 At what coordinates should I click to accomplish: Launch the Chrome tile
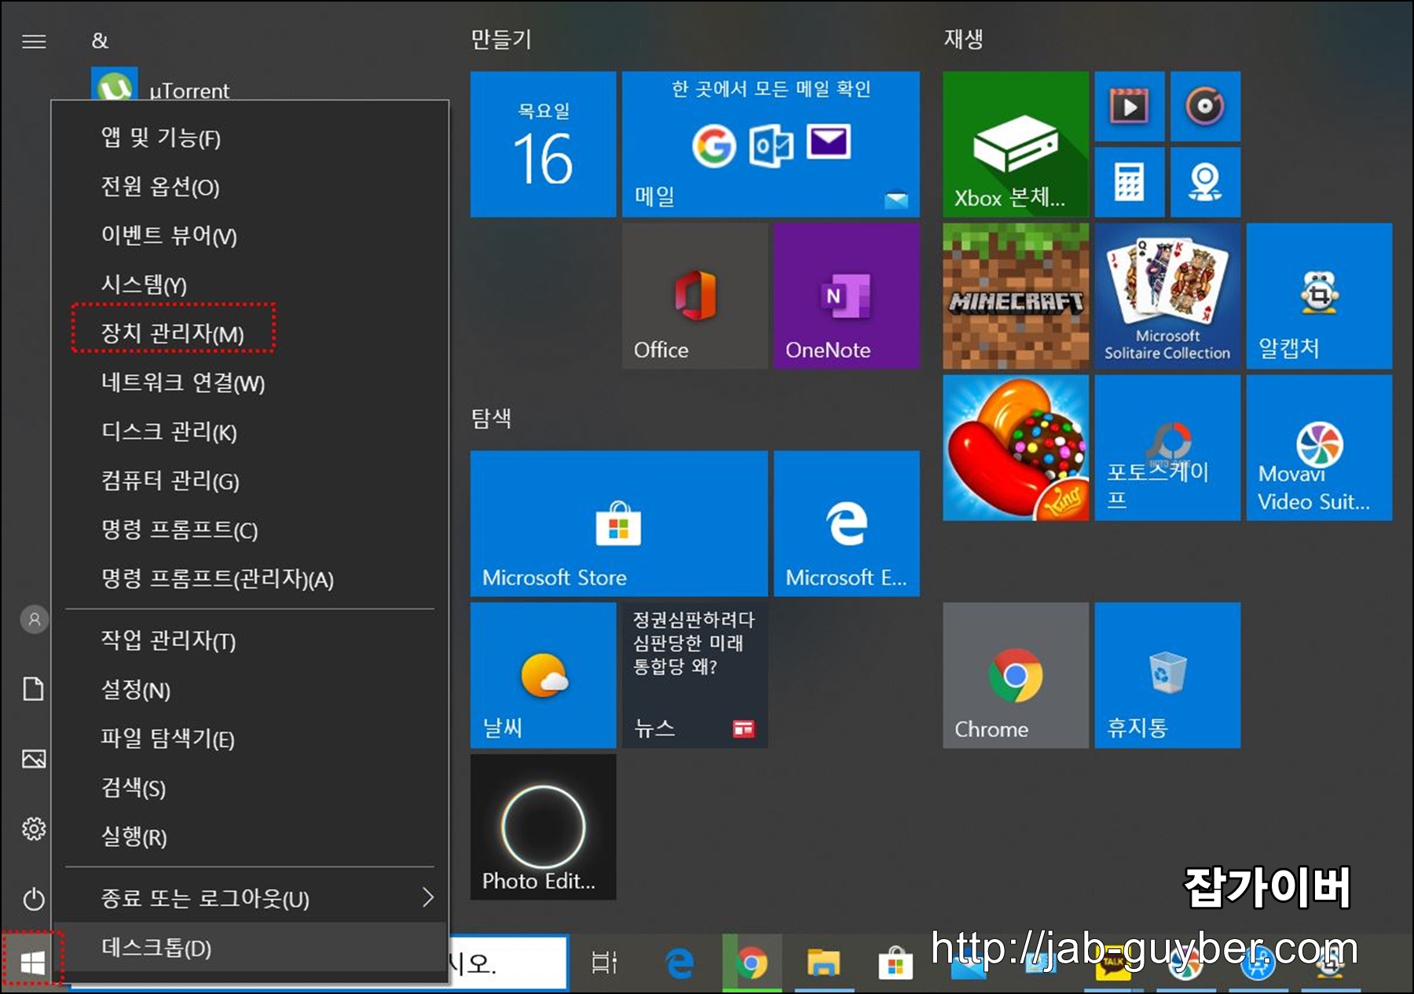point(1016,675)
